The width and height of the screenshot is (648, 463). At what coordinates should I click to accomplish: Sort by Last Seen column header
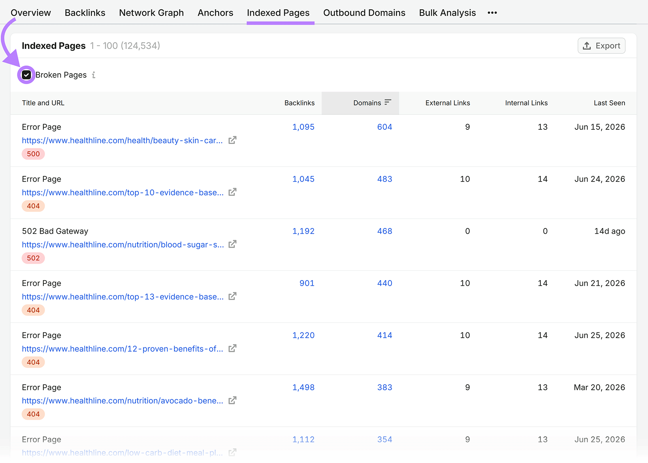(x=609, y=103)
